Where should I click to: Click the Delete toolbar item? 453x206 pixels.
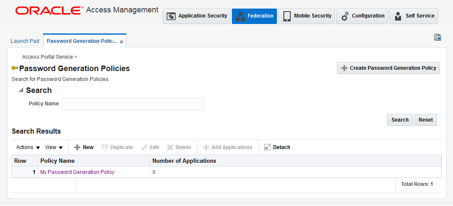179,147
